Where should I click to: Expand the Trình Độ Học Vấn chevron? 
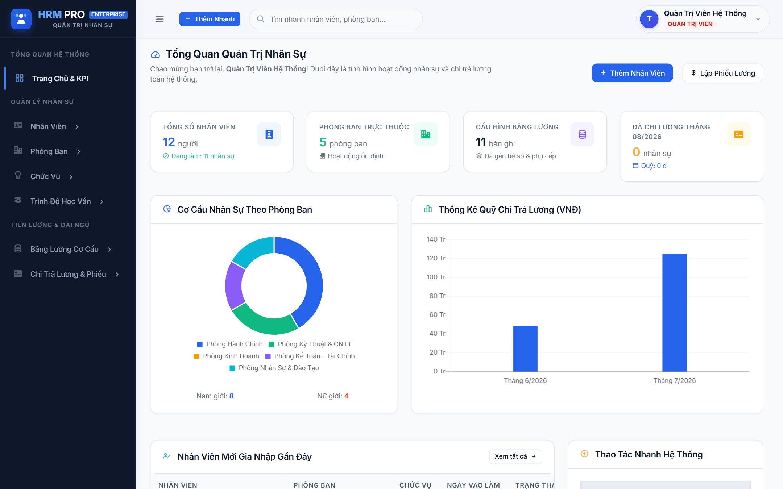(x=102, y=201)
